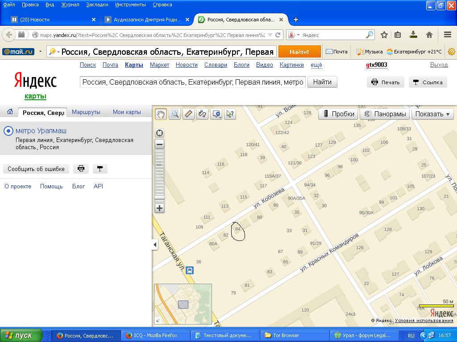Click the map info pointer tool
The width and height of the screenshot is (457, 342).
(230, 114)
